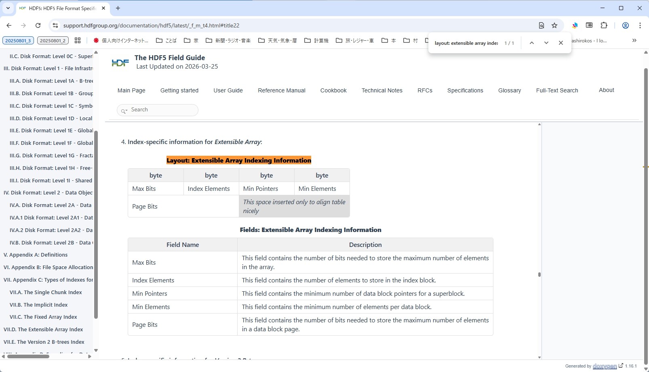Jump to next find result arrow
Viewport: 649px width, 372px height.
(546, 43)
